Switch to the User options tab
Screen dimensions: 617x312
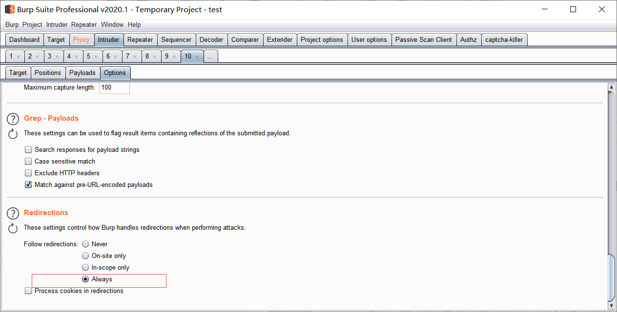click(x=369, y=40)
